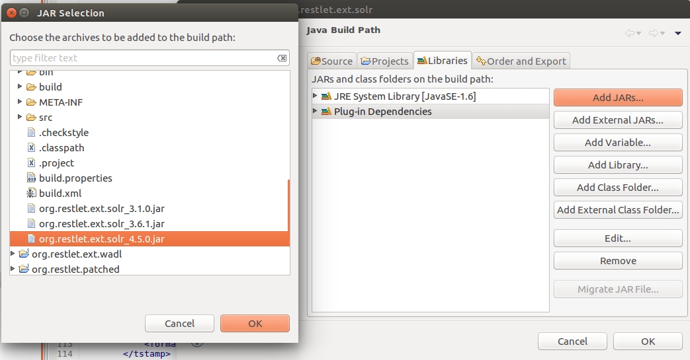The height and width of the screenshot is (360, 690).
Task: Click Cancel in the Java Build Path window
Action: pyautogui.click(x=572, y=341)
